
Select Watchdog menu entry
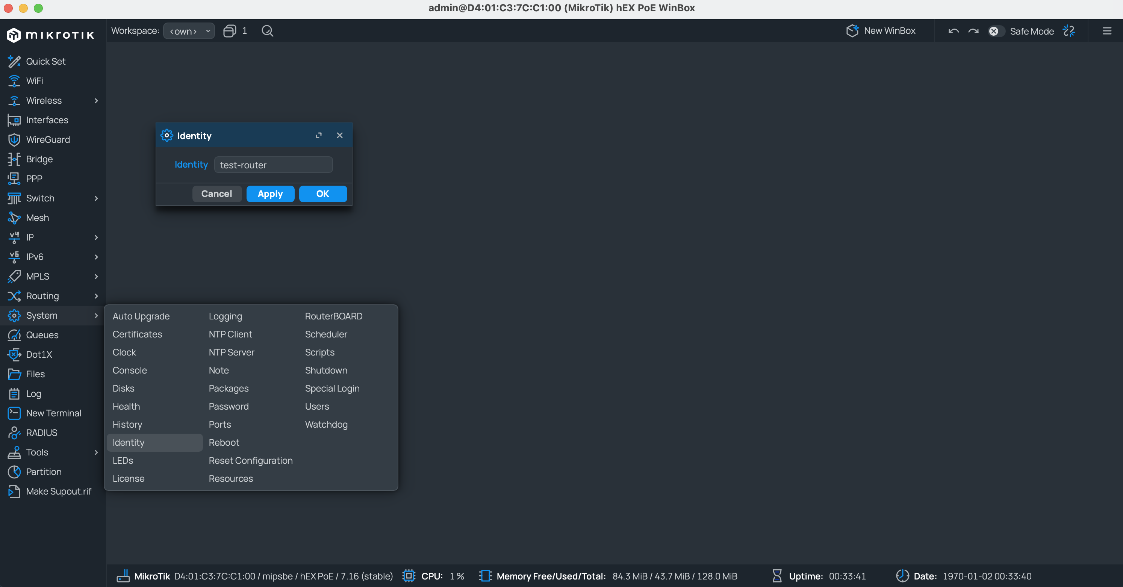point(327,425)
